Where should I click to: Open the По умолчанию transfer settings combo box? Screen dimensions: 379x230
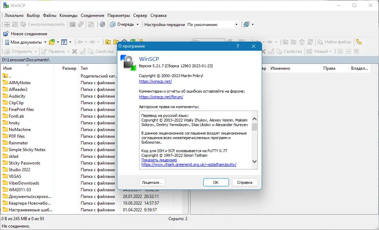point(212,24)
